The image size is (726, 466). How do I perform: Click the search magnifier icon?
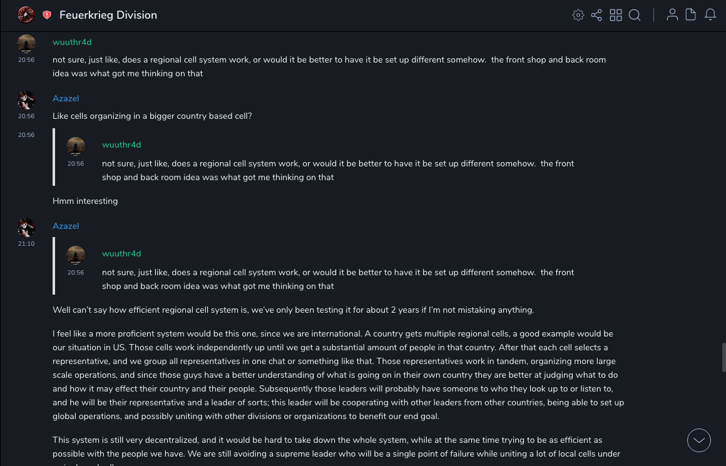pos(635,15)
